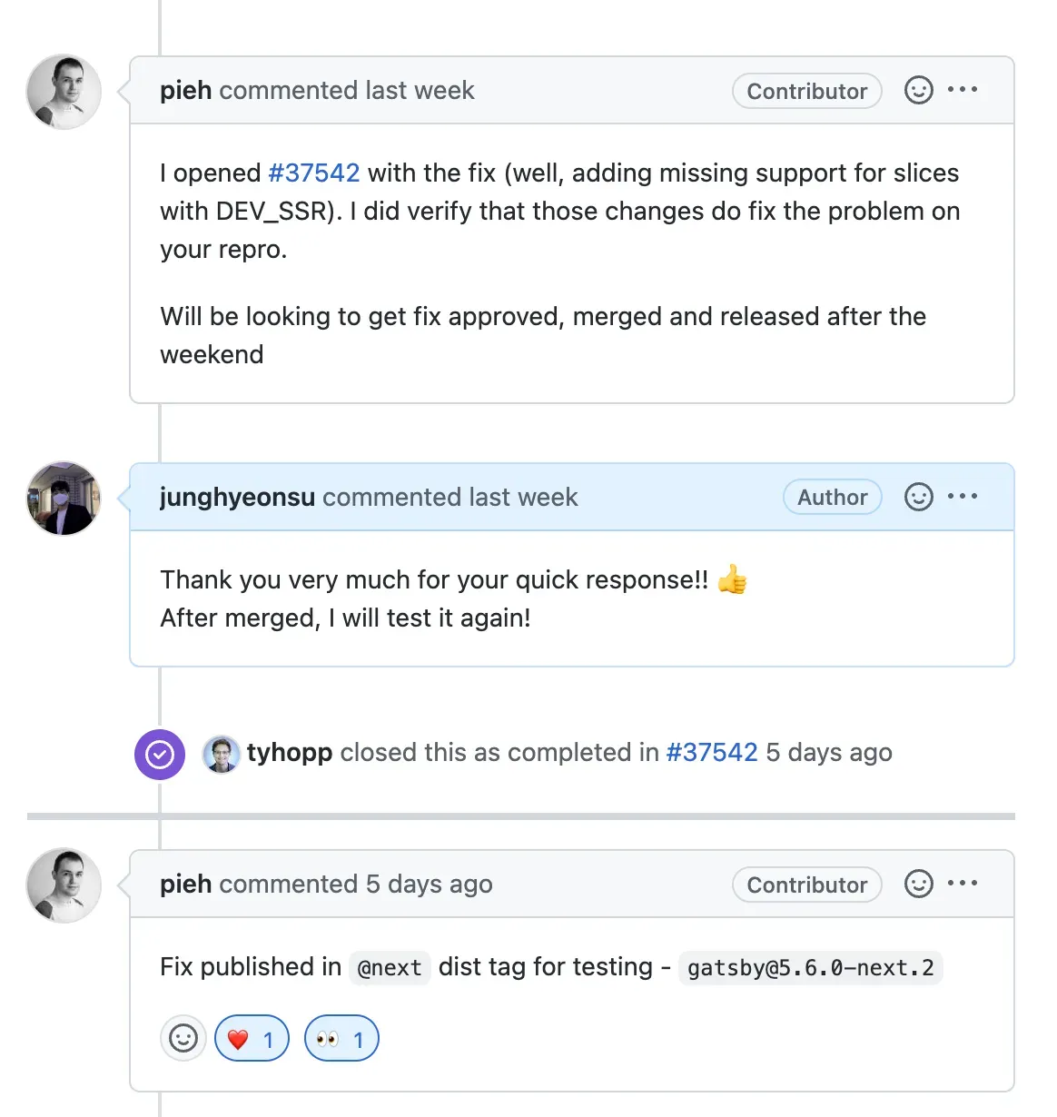Click the purple closed-as-completed status icon
Viewport: 1057px width, 1117px height.
coord(160,755)
